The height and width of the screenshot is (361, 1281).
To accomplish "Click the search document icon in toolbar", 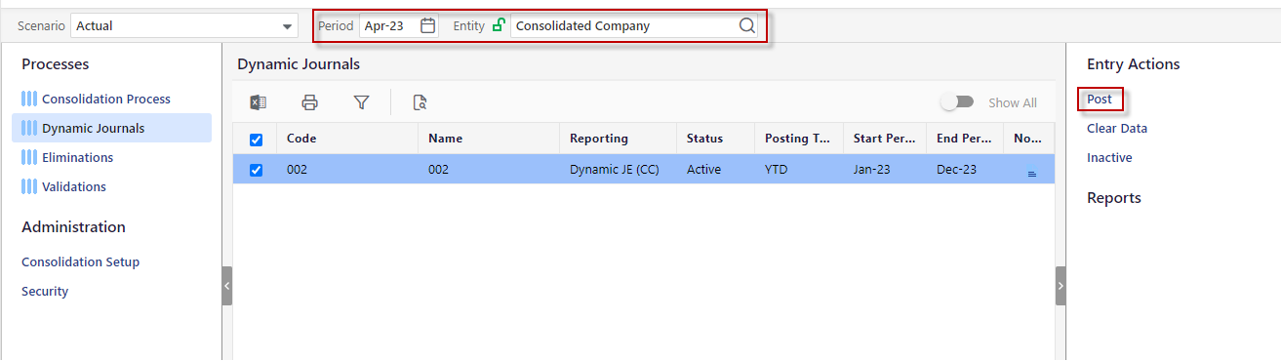I will pyautogui.click(x=420, y=102).
